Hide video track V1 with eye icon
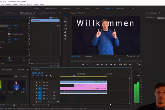The image size is (165, 110). click(x=47, y=89)
